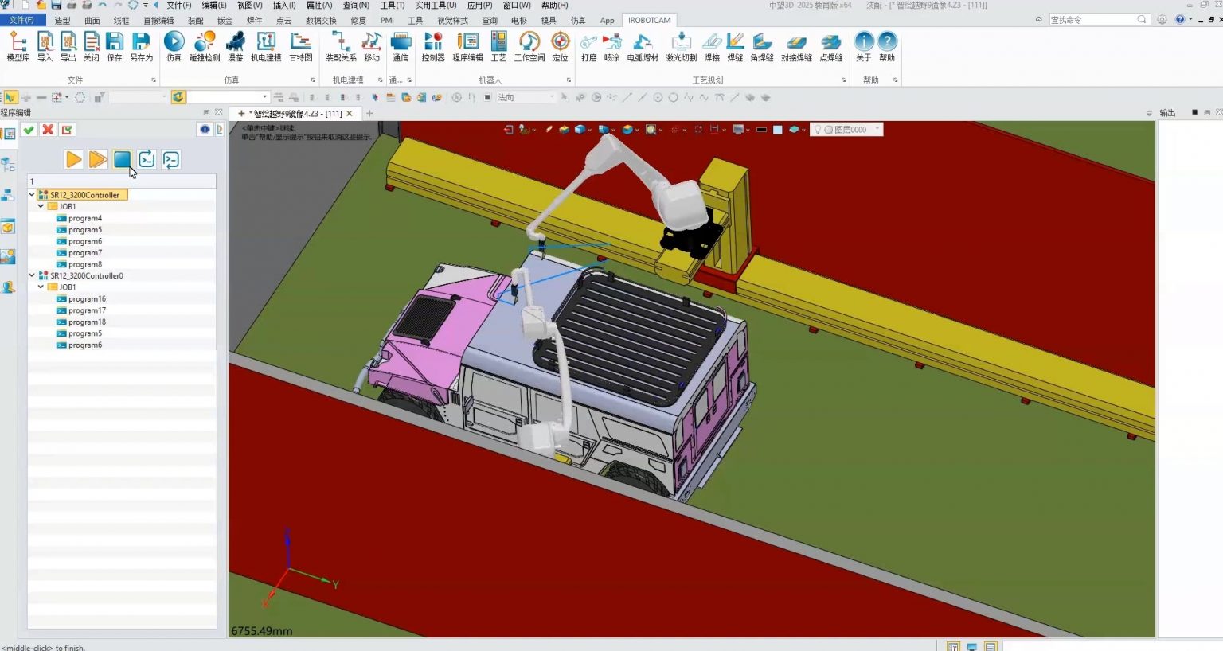Viewport: 1223px width, 651px height.
Task: Click the layer color indicator beside 图层0000
Action: pyautogui.click(x=826, y=129)
